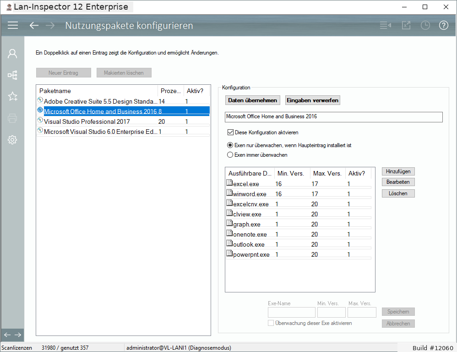Sort packages by 'Aktiv?' column header
This screenshot has width=457, height=352.
[196, 91]
